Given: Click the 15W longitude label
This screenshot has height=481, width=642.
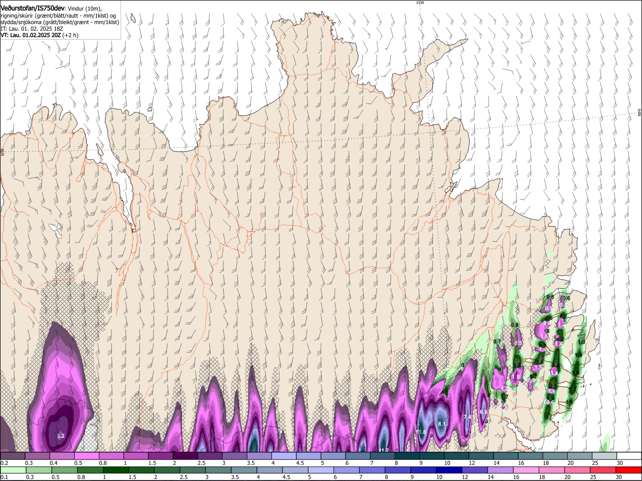Looking at the screenshot, I should pyautogui.click(x=420, y=3).
